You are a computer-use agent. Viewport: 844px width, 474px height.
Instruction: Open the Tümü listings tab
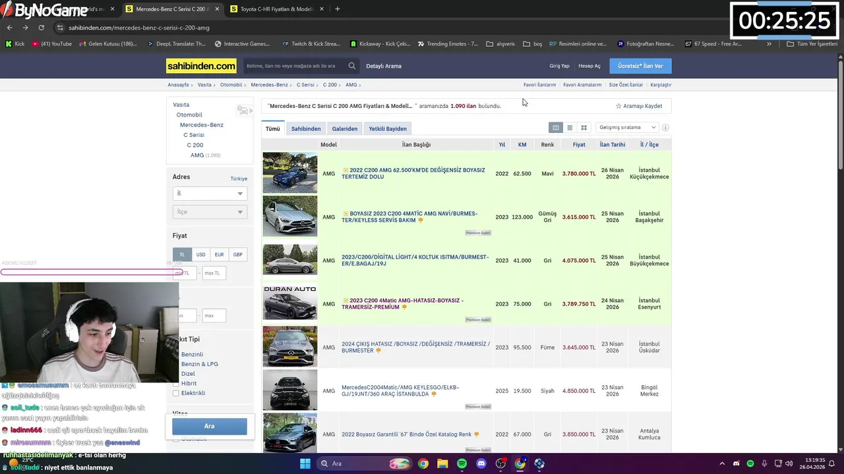click(x=273, y=129)
